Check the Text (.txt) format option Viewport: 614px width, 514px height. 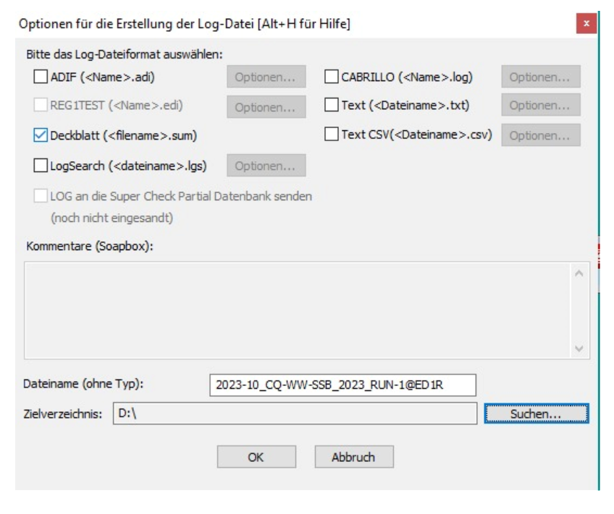coord(332,106)
